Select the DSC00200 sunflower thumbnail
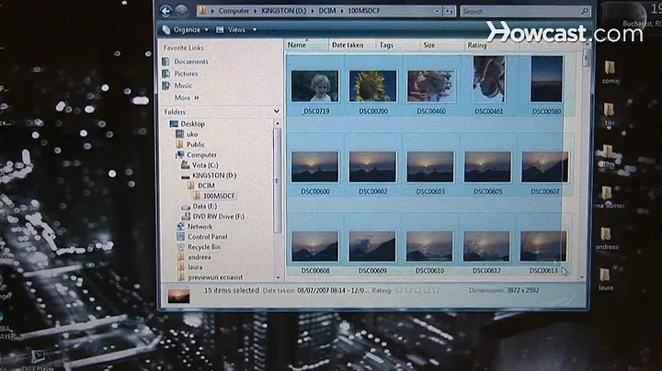 (372, 86)
